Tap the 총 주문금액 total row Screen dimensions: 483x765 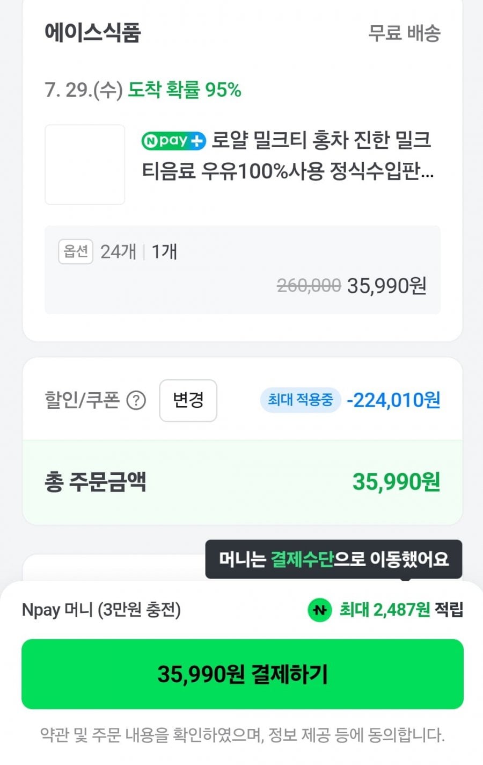243,482
